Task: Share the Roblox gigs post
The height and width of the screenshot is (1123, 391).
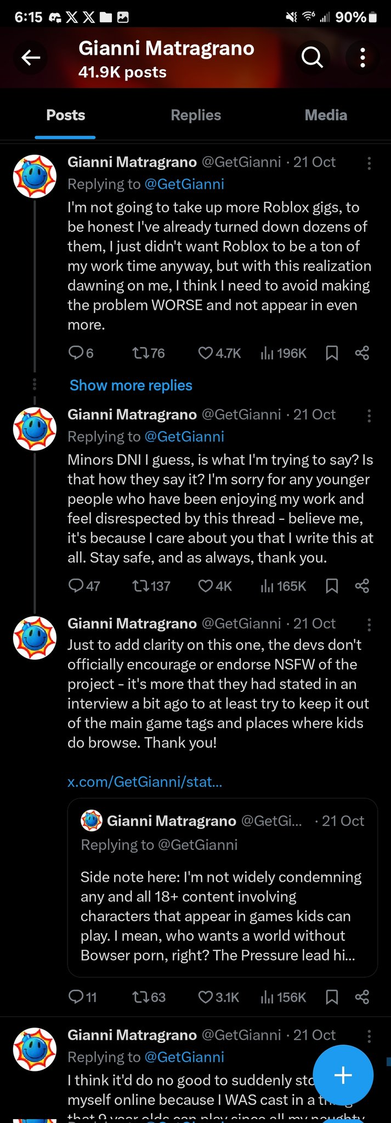Action: point(362,353)
